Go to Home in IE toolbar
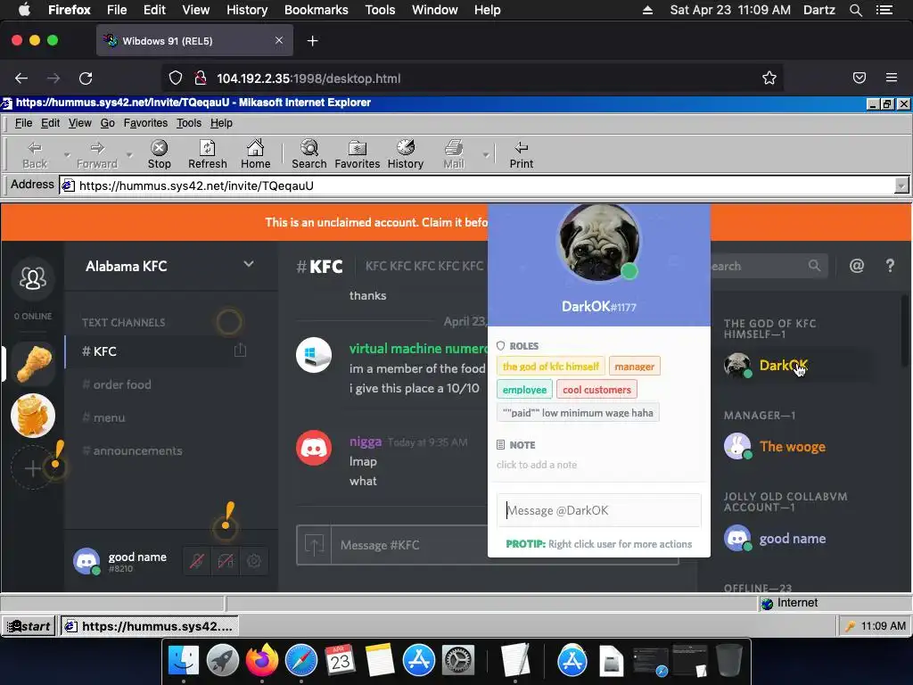This screenshot has height=685, width=913. (x=256, y=154)
